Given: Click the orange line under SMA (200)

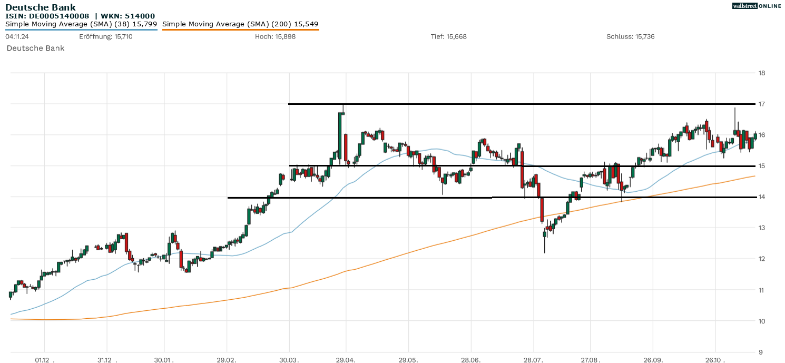Looking at the screenshot, I should 240,30.
